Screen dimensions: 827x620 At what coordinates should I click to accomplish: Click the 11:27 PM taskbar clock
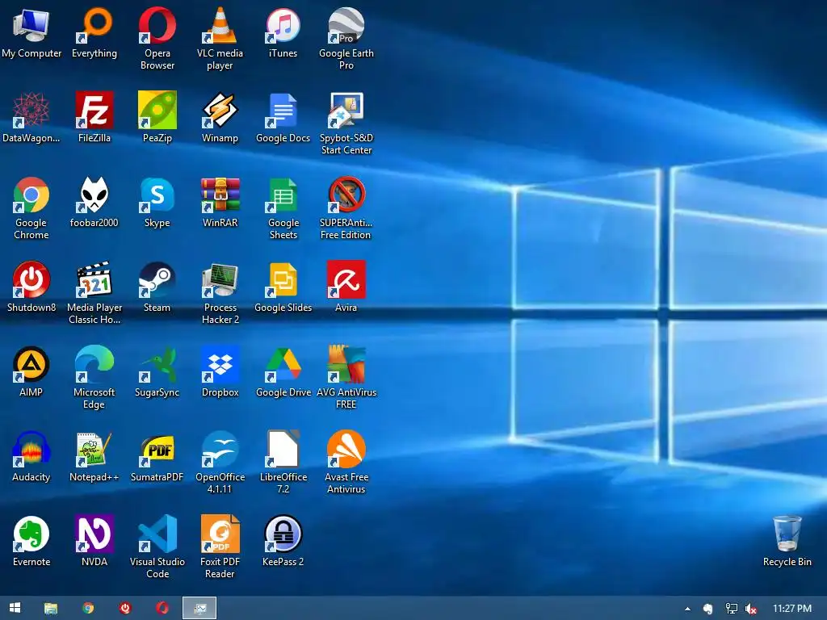click(792, 609)
